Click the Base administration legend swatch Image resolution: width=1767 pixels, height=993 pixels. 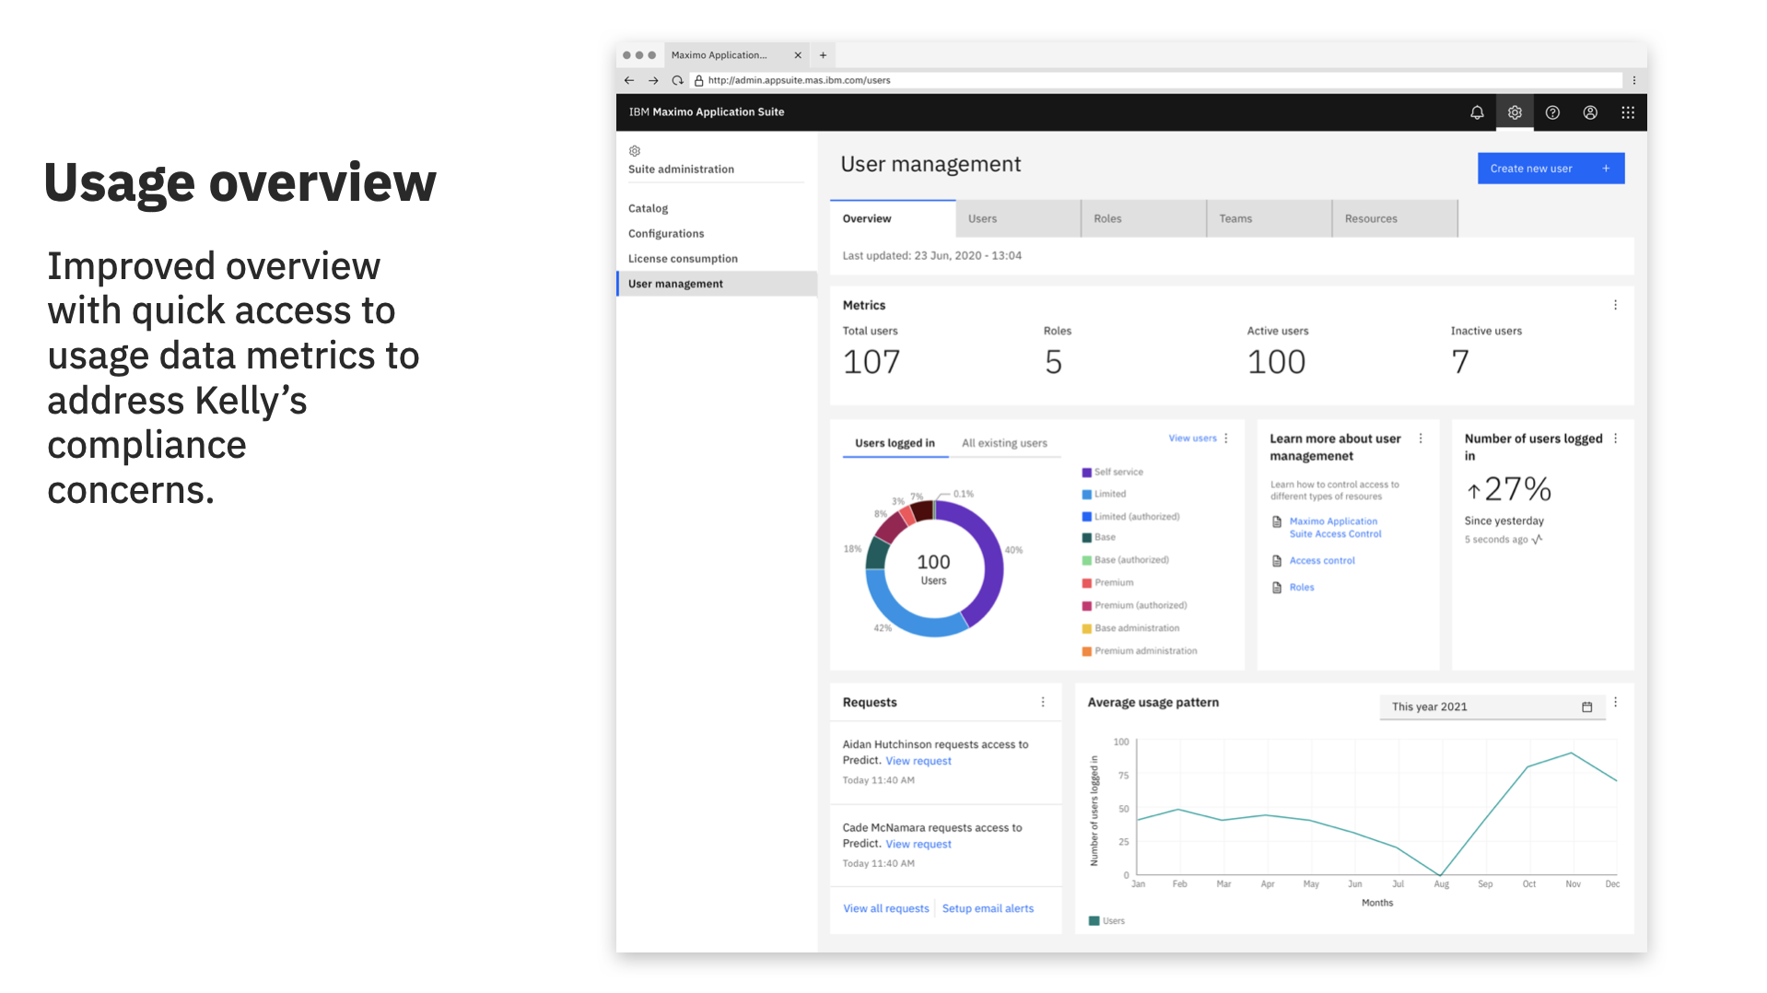pyautogui.click(x=1087, y=628)
